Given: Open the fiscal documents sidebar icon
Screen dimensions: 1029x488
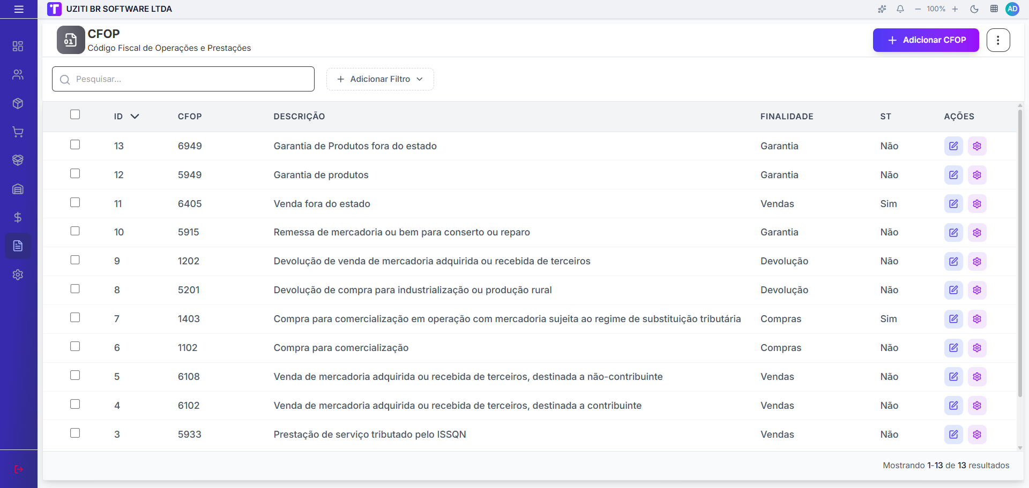Looking at the screenshot, I should pyautogui.click(x=18, y=246).
